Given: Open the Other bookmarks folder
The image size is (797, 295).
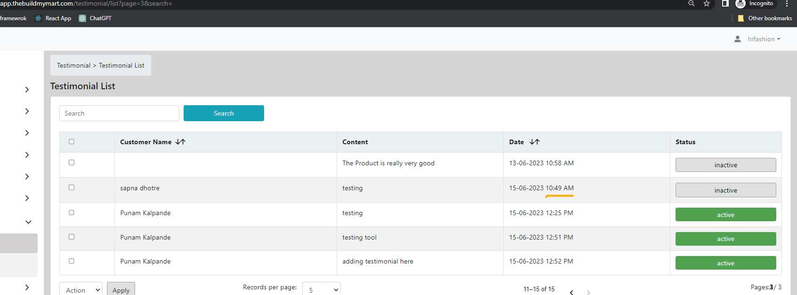Looking at the screenshot, I should tap(765, 18).
